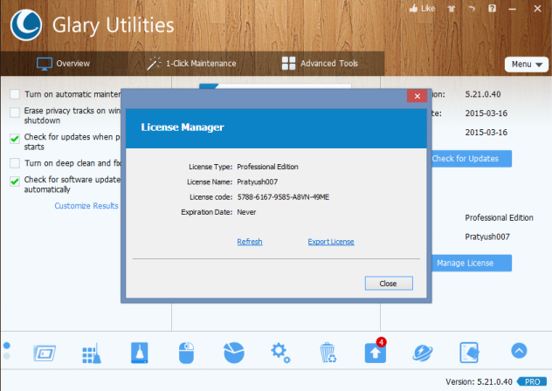Click Professional Edition text in main window

(500, 218)
